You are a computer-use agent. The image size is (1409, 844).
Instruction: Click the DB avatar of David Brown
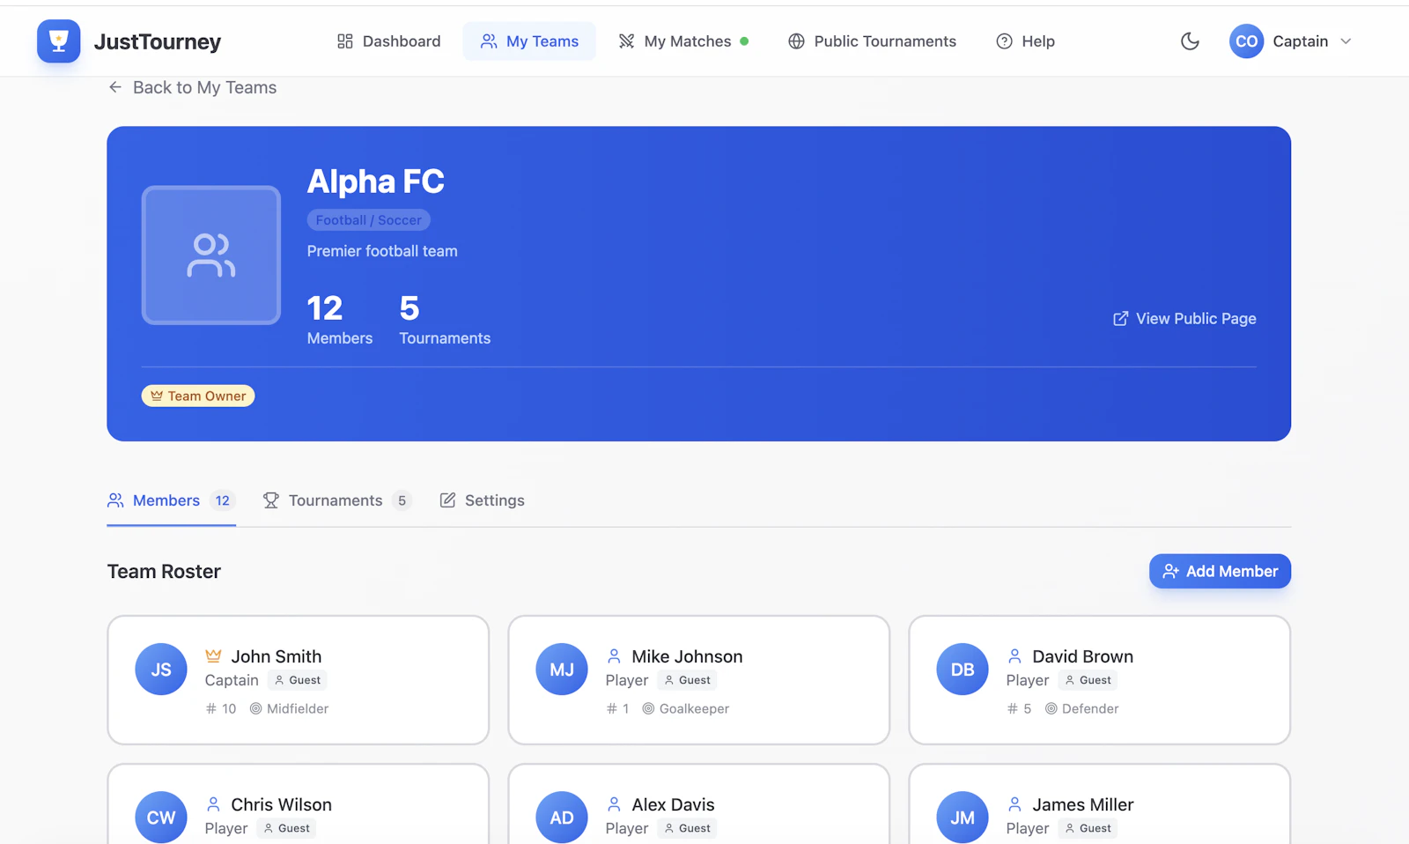click(x=963, y=670)
